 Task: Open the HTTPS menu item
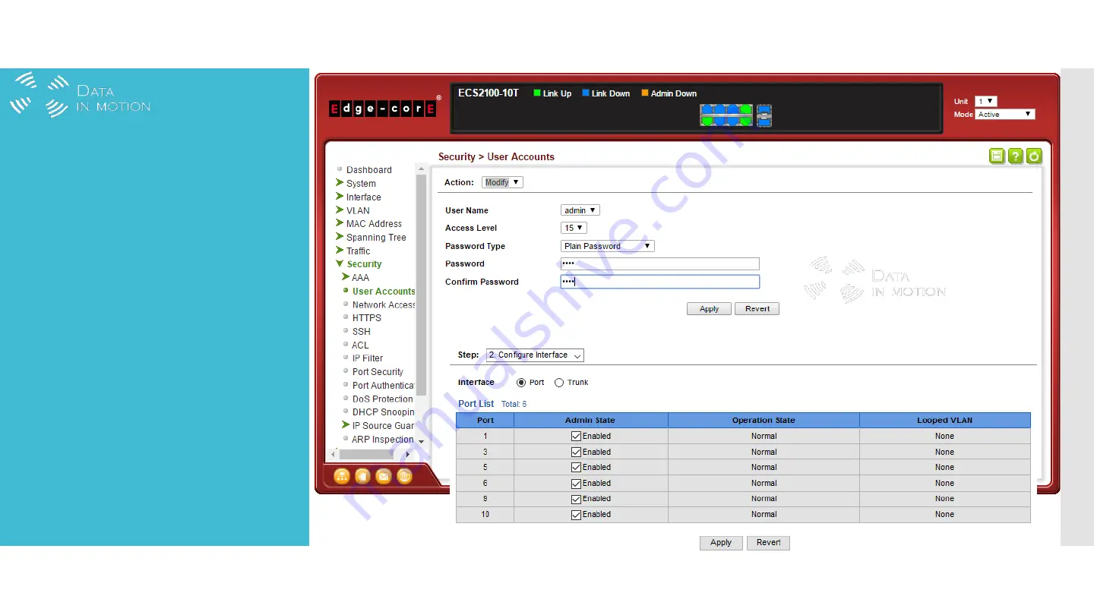click(367, 318)
